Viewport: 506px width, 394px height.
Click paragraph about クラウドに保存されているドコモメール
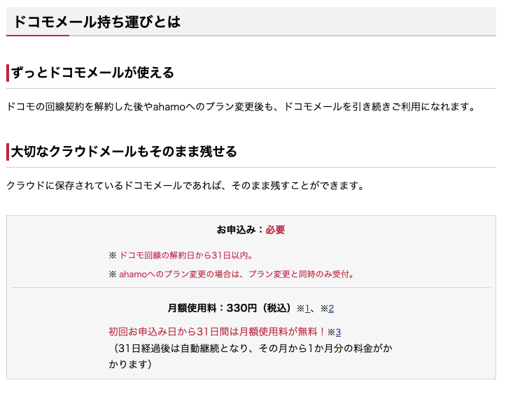185,186
